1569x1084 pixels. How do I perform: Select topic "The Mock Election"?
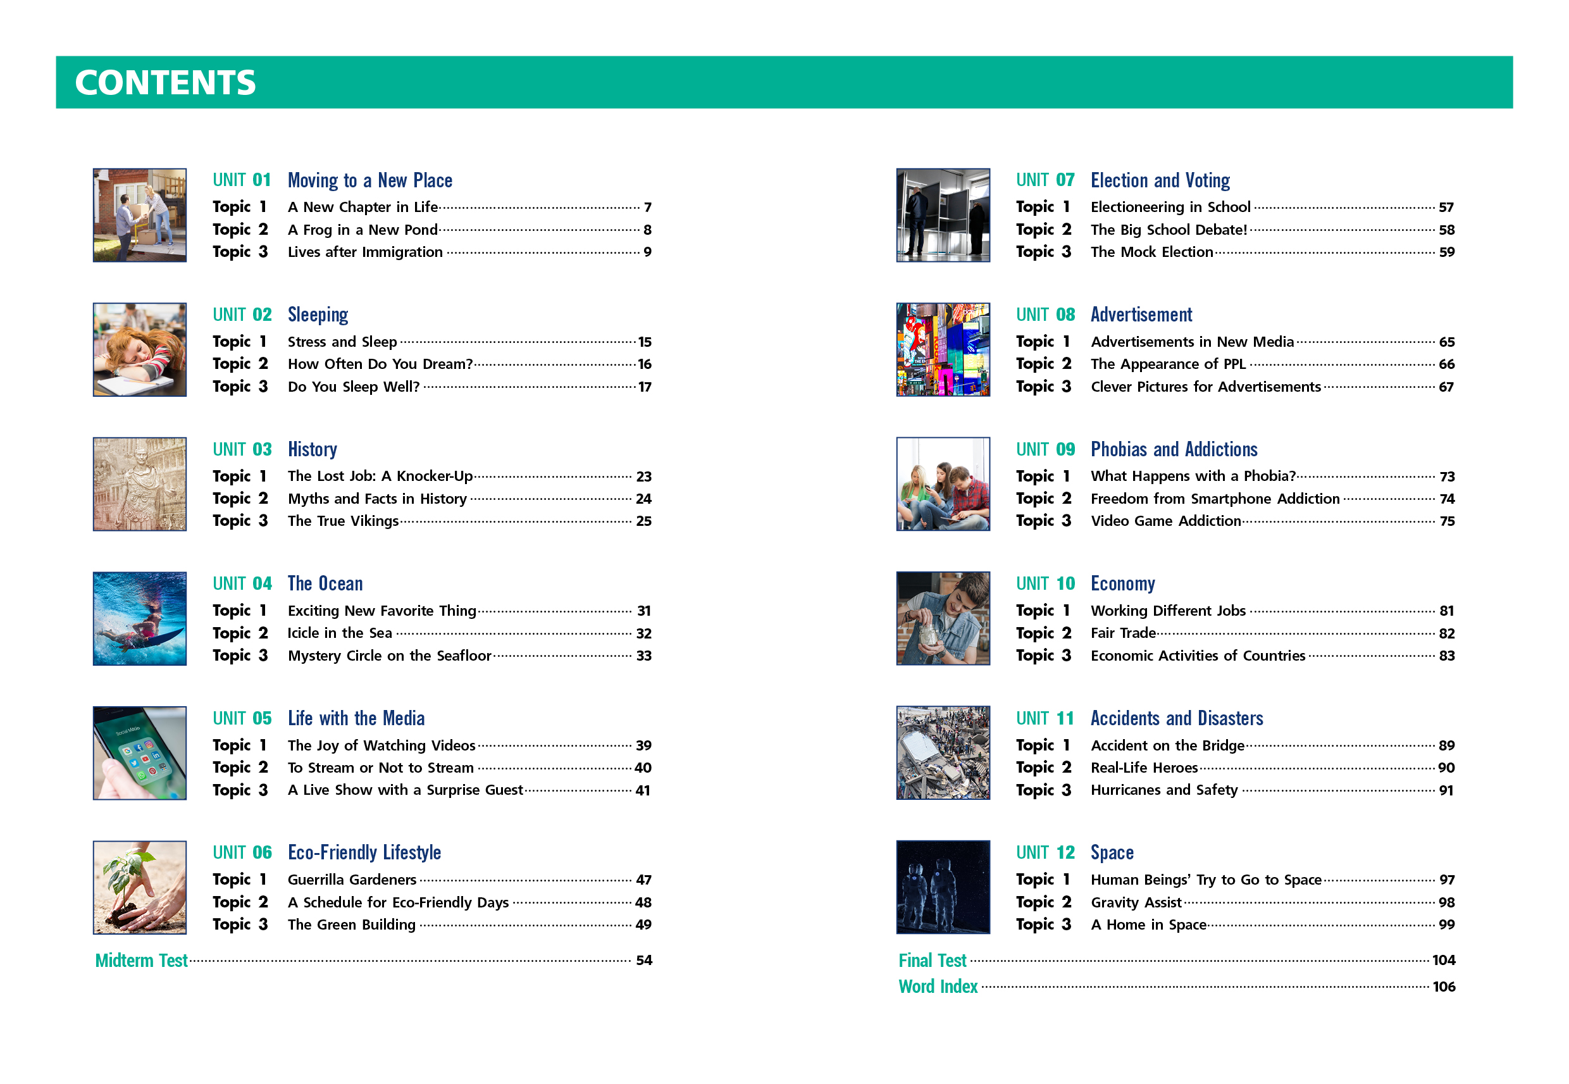[x=1152, y=252]
